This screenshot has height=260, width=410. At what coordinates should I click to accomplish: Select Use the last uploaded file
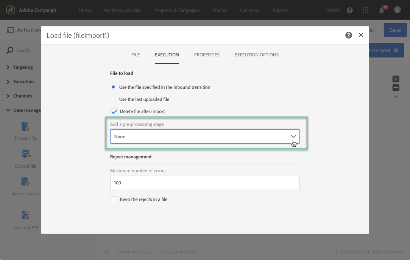tap(113, 99)
